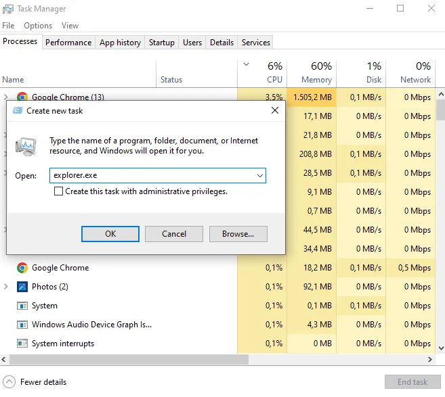Confirm with the OK button
The image size is (445, 397).
tap(110, 234)
